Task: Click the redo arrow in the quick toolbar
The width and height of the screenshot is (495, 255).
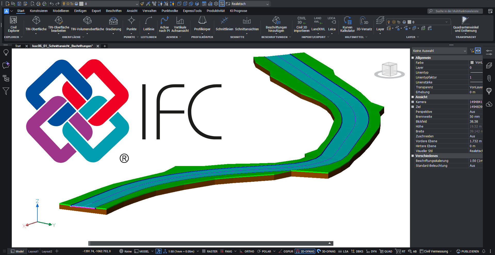Action: [57, 4]
